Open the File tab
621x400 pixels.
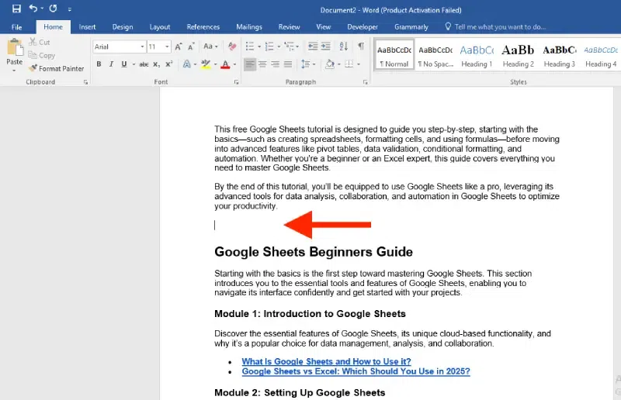16,27
